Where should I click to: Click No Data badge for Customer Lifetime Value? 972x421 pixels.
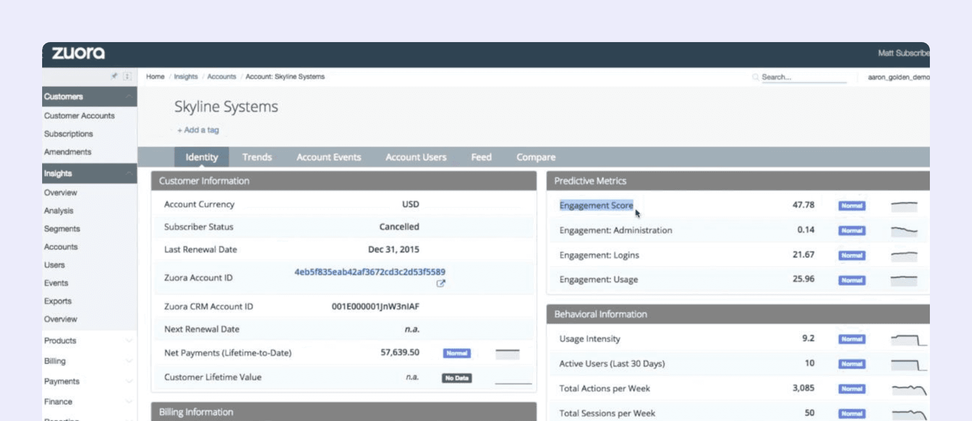(457, 378)
